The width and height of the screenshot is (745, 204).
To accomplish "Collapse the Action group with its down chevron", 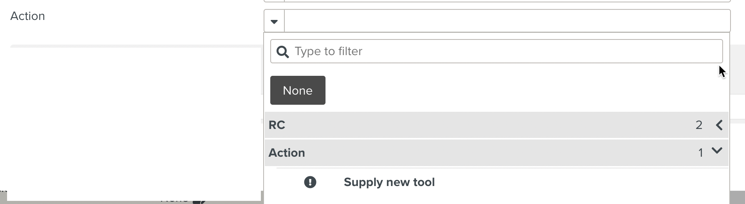I will point(717,151).
